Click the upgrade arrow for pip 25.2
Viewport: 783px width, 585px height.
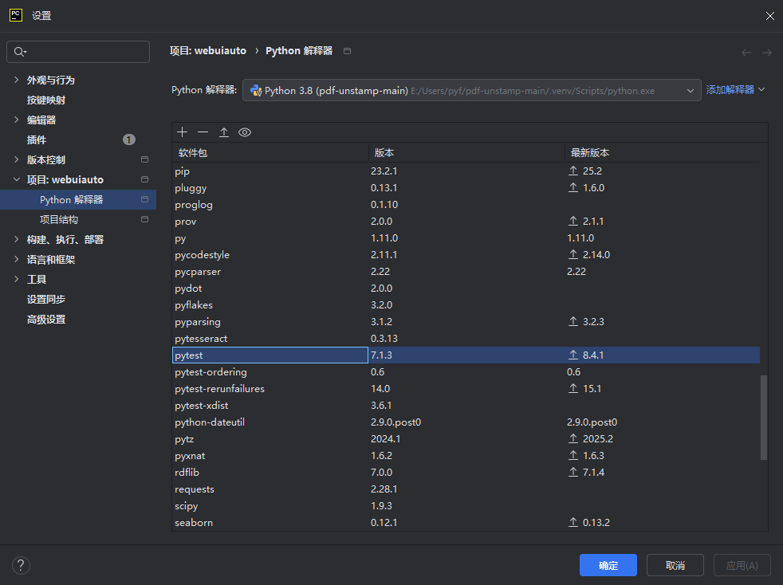tap(573, 171)
